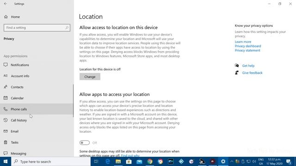Show hidden system tray icons
Image resolution: width=296 pixels, height=166 pixels.
coord(232,161)
